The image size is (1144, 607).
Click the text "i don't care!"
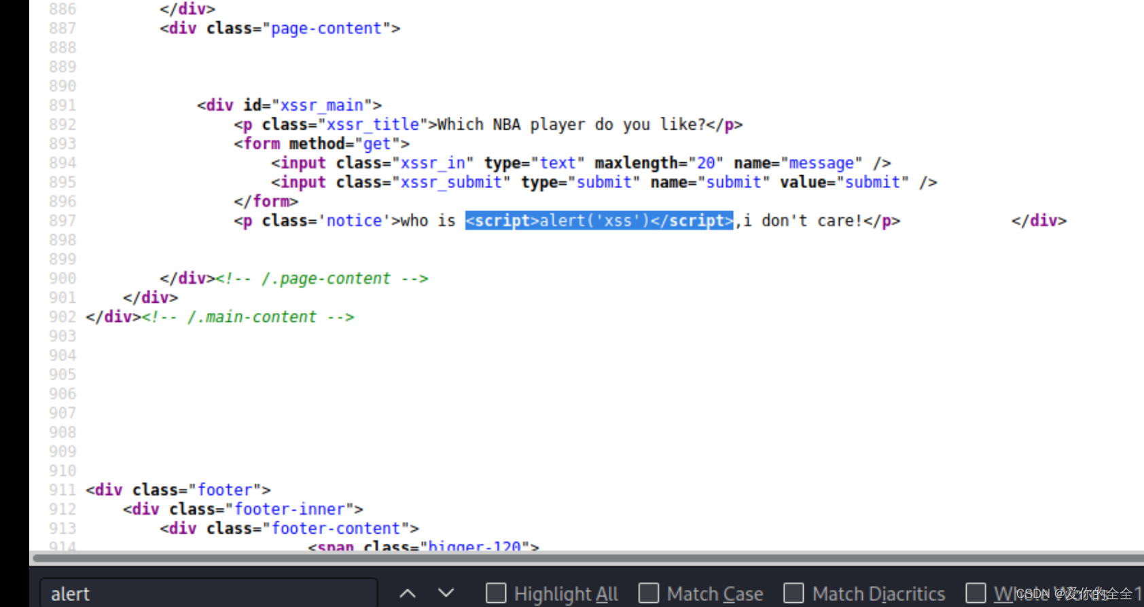(x=803, y=221)
